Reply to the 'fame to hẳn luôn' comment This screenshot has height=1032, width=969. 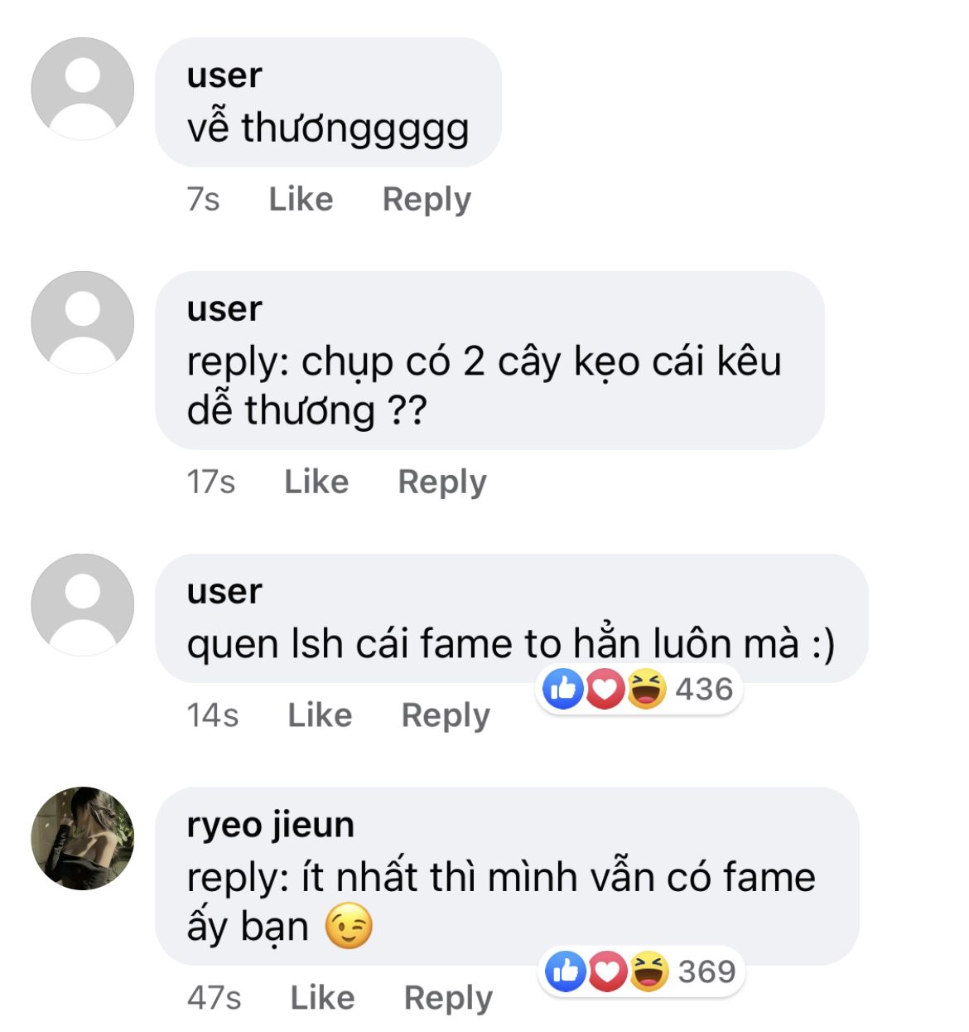coord(446,715)
